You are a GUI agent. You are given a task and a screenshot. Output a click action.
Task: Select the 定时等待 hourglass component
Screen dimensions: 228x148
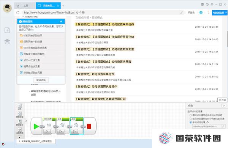(x=20, y=123)
